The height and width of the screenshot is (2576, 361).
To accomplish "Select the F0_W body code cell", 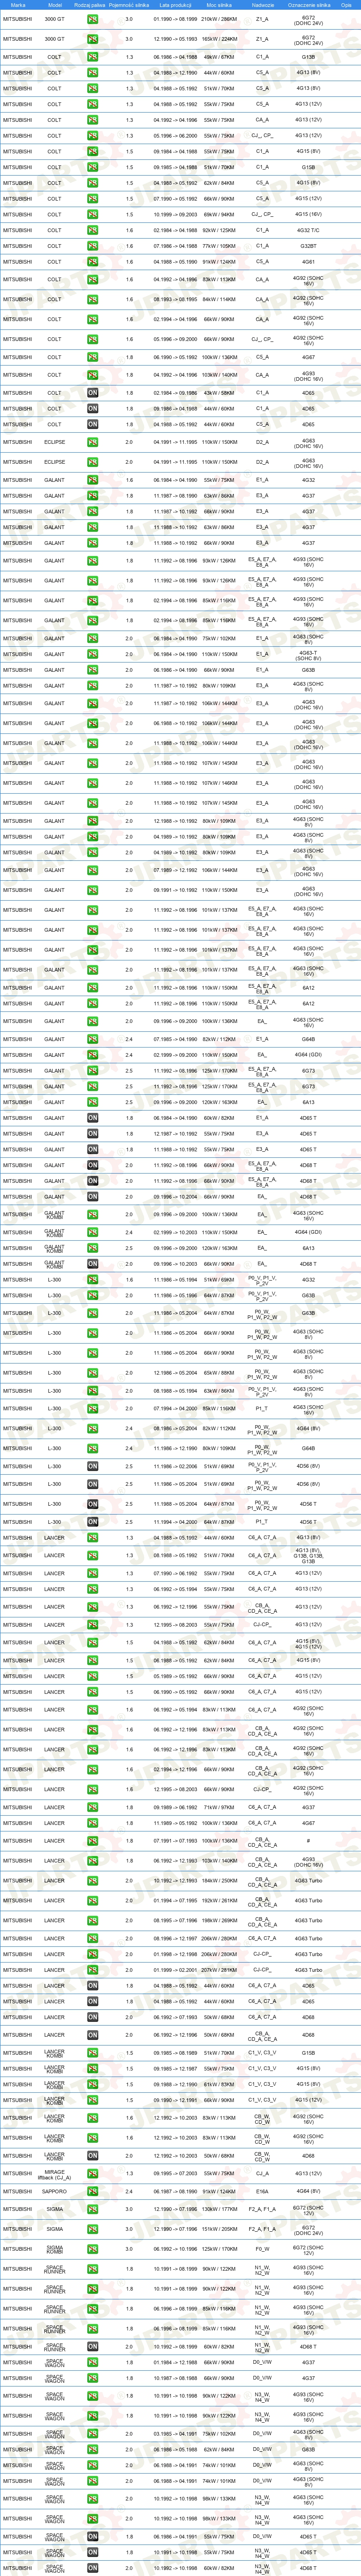I will (x=261, y=2249).
